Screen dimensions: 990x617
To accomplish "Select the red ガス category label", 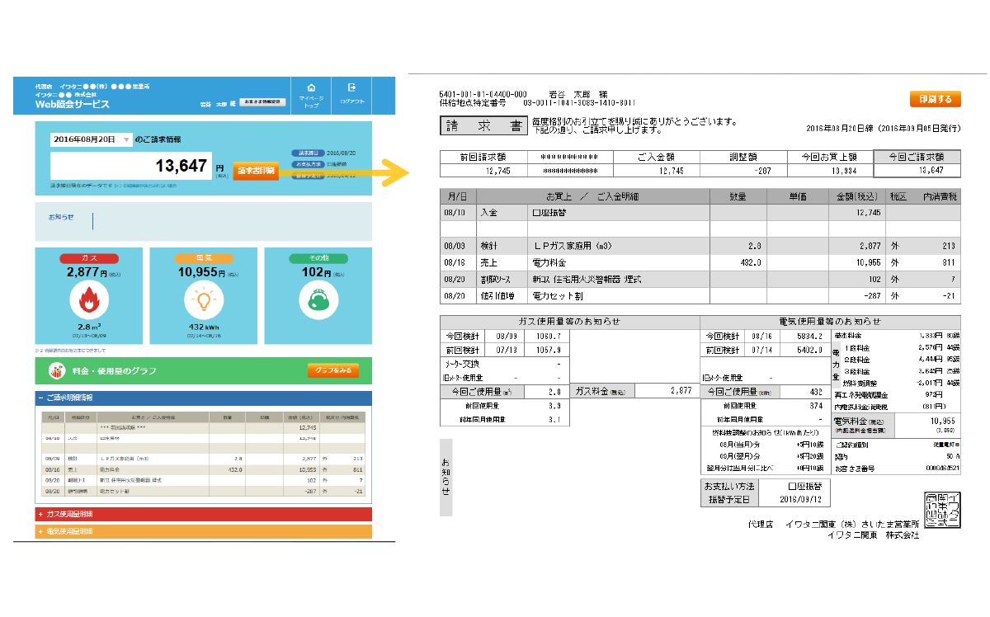I will click(x=88, y=258).
